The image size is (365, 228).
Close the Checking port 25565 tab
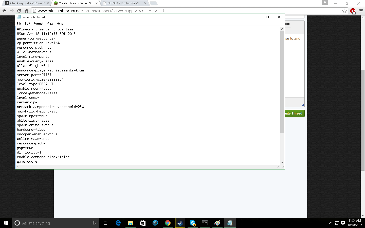click(48, 3)
